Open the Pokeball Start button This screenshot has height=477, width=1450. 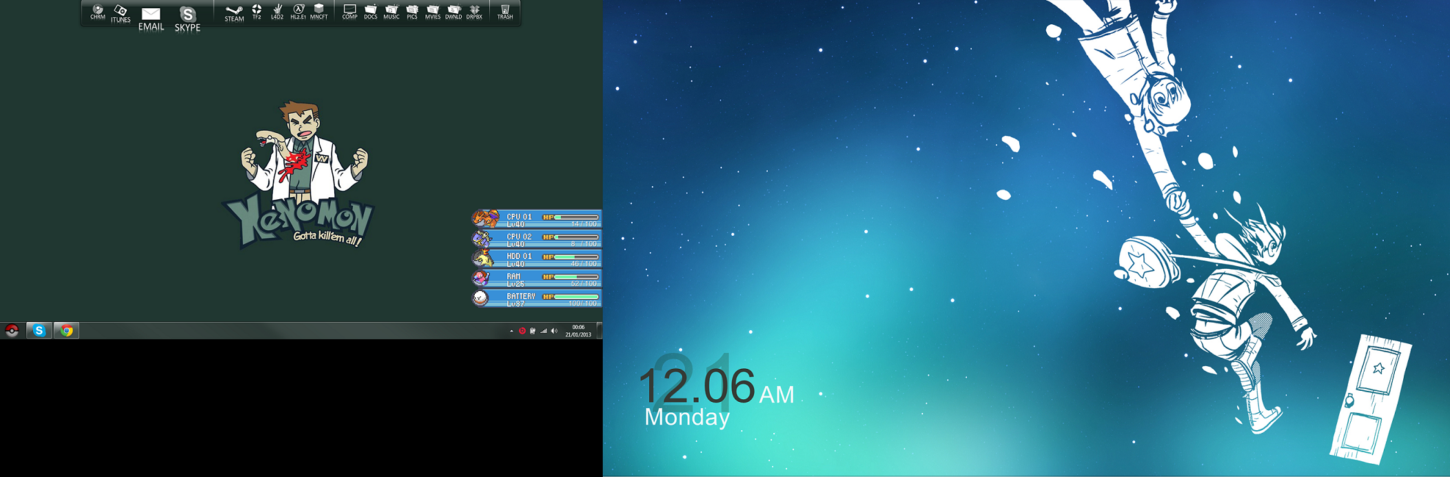[x=12, y=331]
